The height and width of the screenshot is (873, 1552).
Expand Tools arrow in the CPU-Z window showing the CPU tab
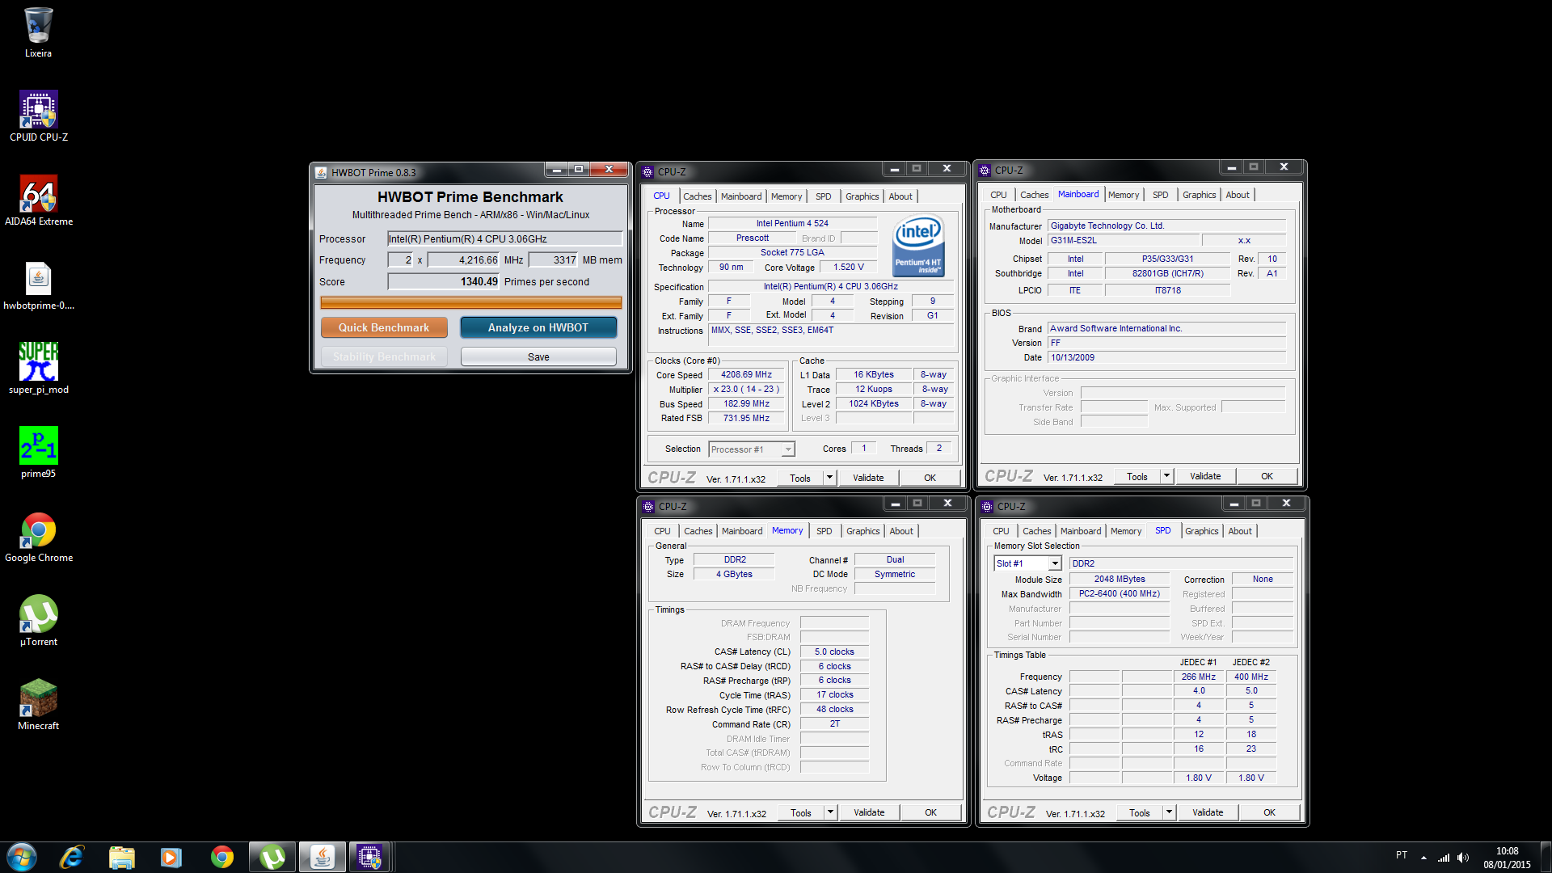829,478
